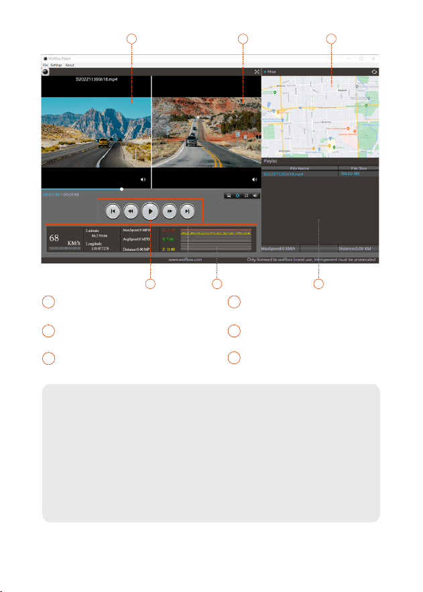Click the File Name column header

[x=300, y=168]
